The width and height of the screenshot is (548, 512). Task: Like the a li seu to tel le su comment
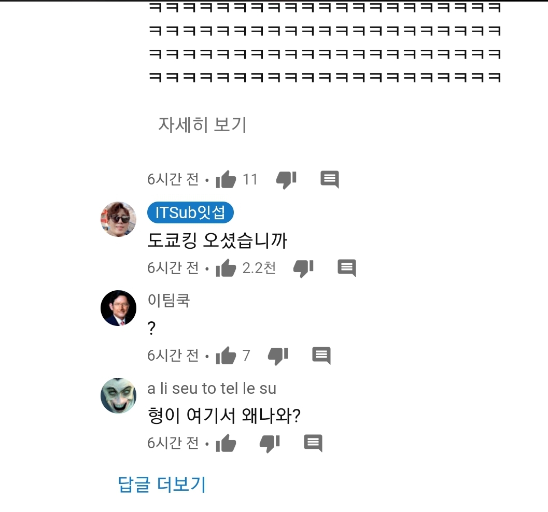[x=226, y=444]
